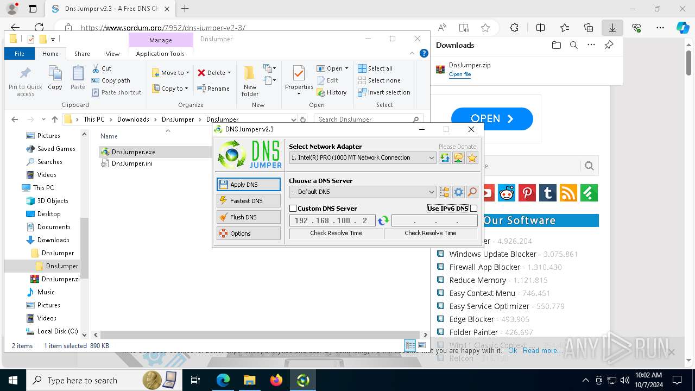The image size is (695, 391).
Task: Click the Firefox icon on the taskbar
Action: coord(276,380)
